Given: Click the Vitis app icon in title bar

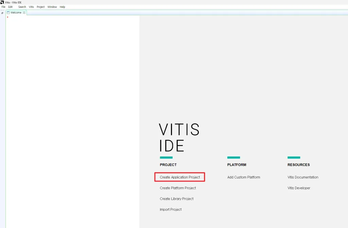Looking at the screenshot, I should (x=2, y=2).
